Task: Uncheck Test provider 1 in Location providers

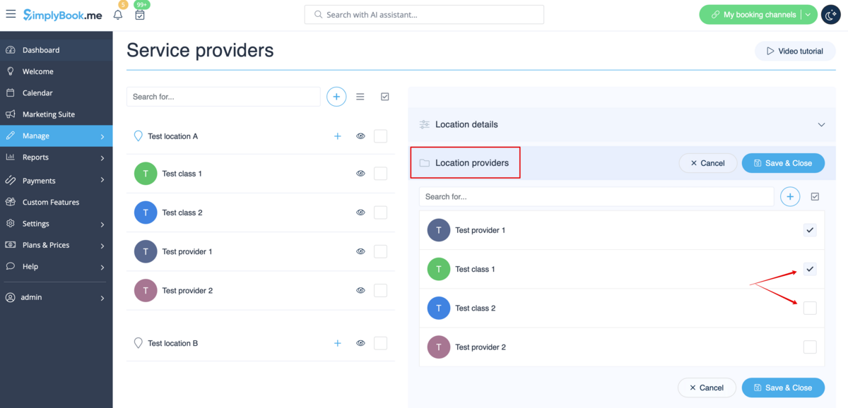Action: (810, 230)
